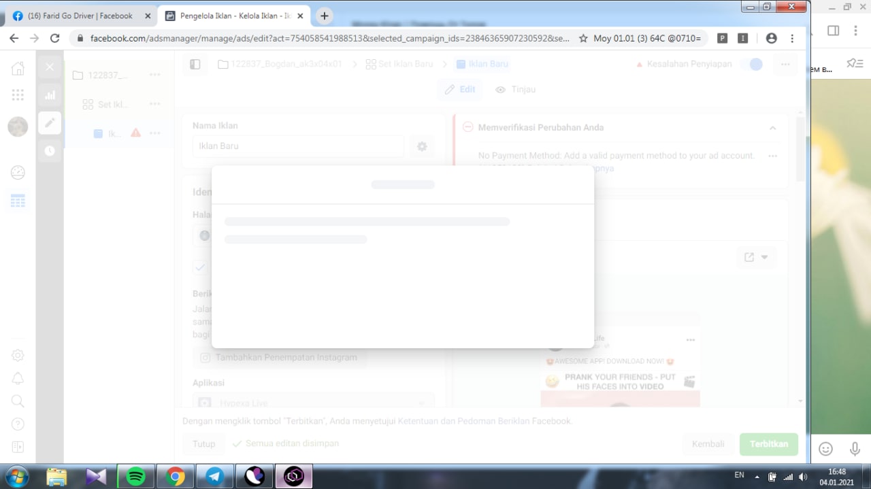Screen dimensions: 871x489
Task: Open the Chrome profile avatar icon
Action: (x=771, y=39)
